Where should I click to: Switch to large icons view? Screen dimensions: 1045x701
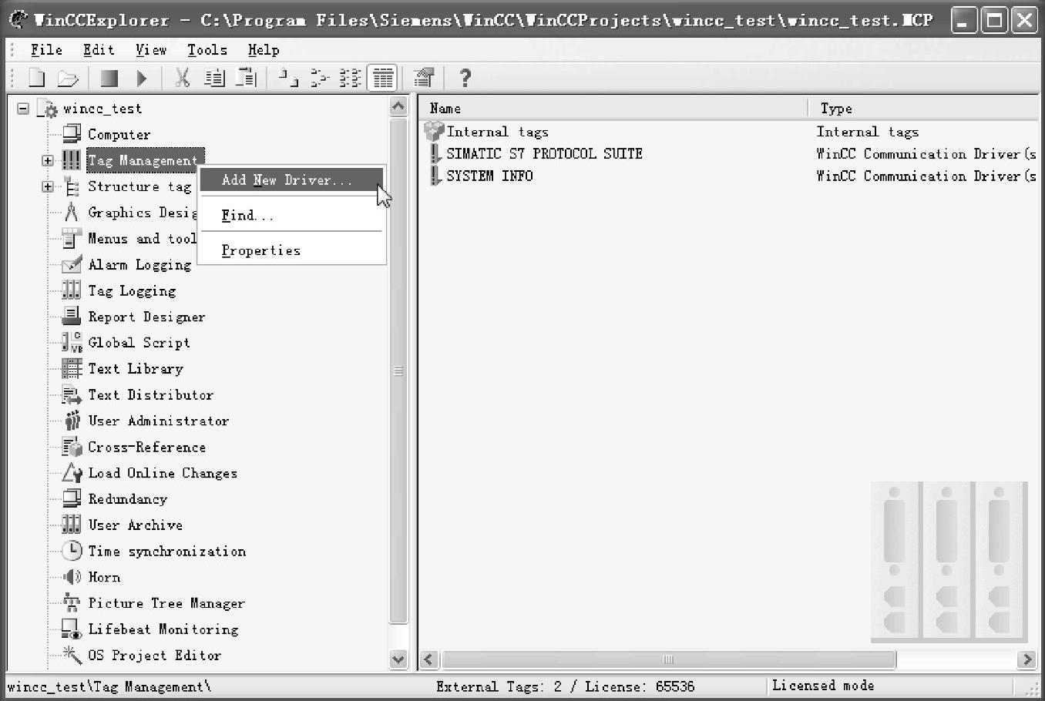click(x=288, y=78)
